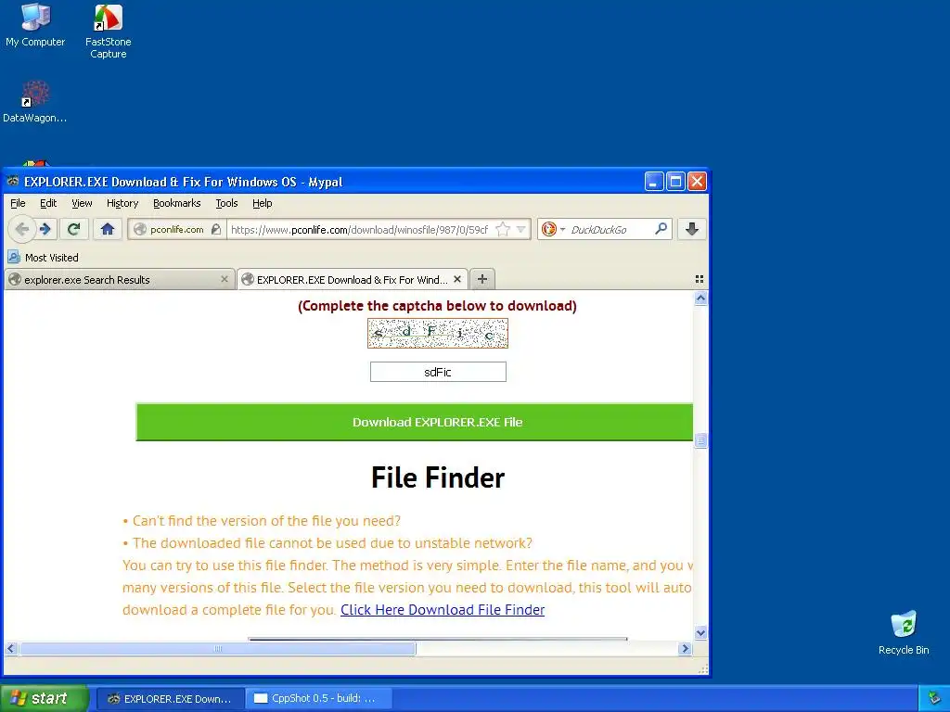This screenshot has width=950, height=712.
Task: Click 'Complete the captcha below to download' text
Action: pyautogui.click(x=437, y=306)
